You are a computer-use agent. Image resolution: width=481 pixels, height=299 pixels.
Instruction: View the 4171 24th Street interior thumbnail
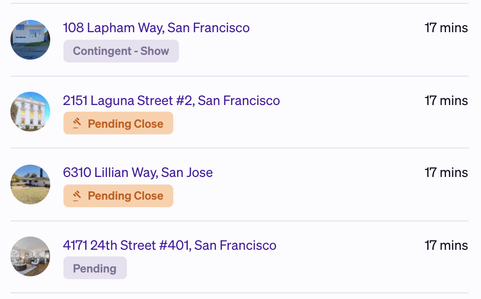(x=30, y=256)
